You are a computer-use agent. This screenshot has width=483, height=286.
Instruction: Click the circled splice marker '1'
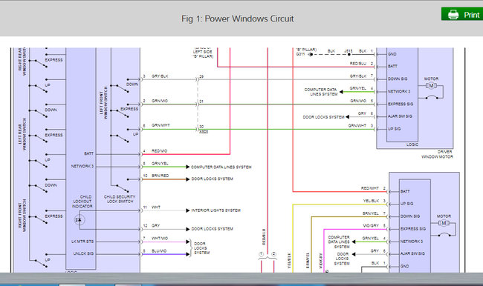click(262, 254)
